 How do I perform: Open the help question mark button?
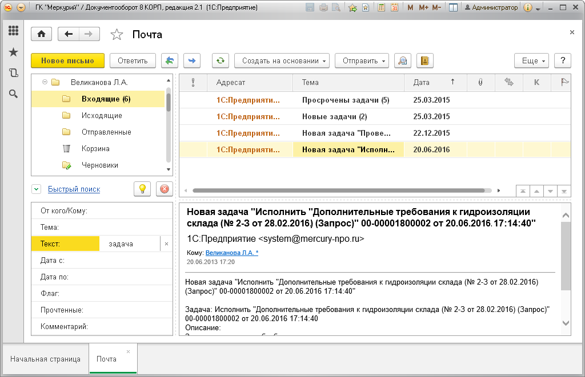563,60
